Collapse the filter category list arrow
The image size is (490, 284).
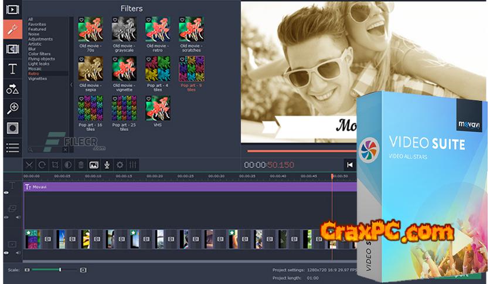pyautogui.click(x=72, y=84)
